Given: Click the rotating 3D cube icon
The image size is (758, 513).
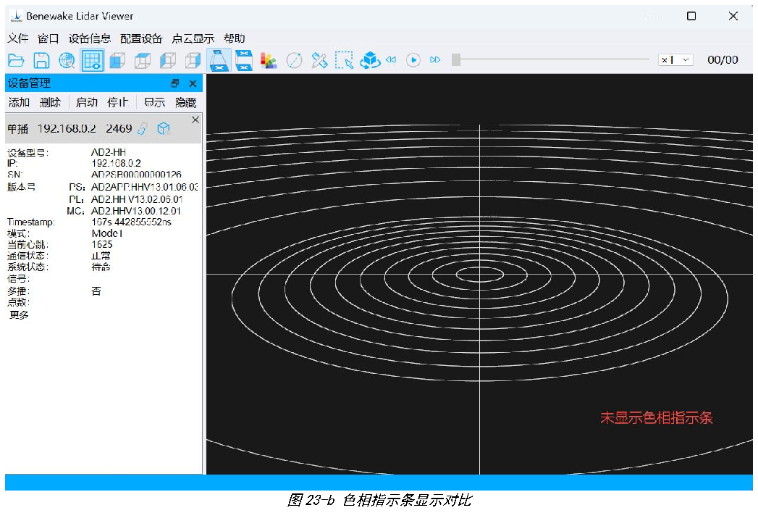Looking at the screenshot, I should (370, 60).
